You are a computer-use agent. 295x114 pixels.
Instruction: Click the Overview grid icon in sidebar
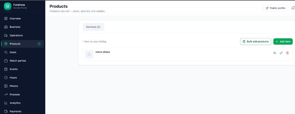click(6, 19)
